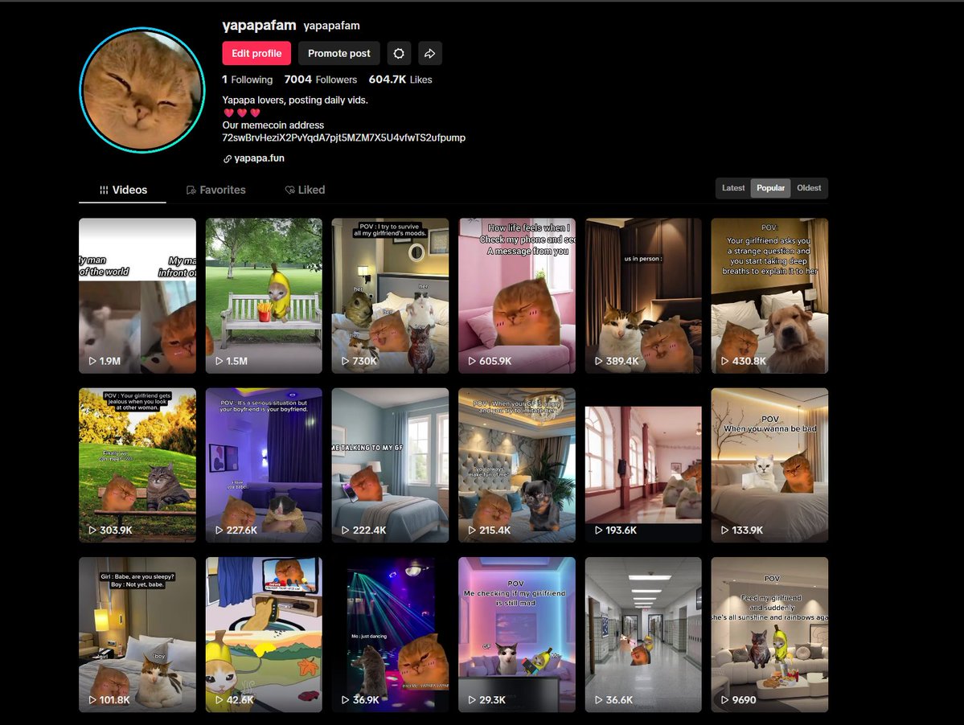The image size is (964, 725).
Task: Click play icon on the 605.9K video
Action: click(472, 361)
